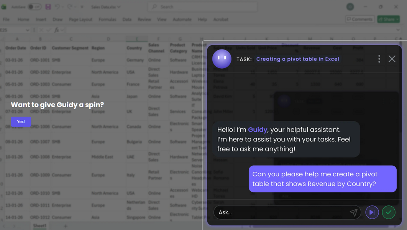Close the Guidy assistant panel

[x=392, y=59]
